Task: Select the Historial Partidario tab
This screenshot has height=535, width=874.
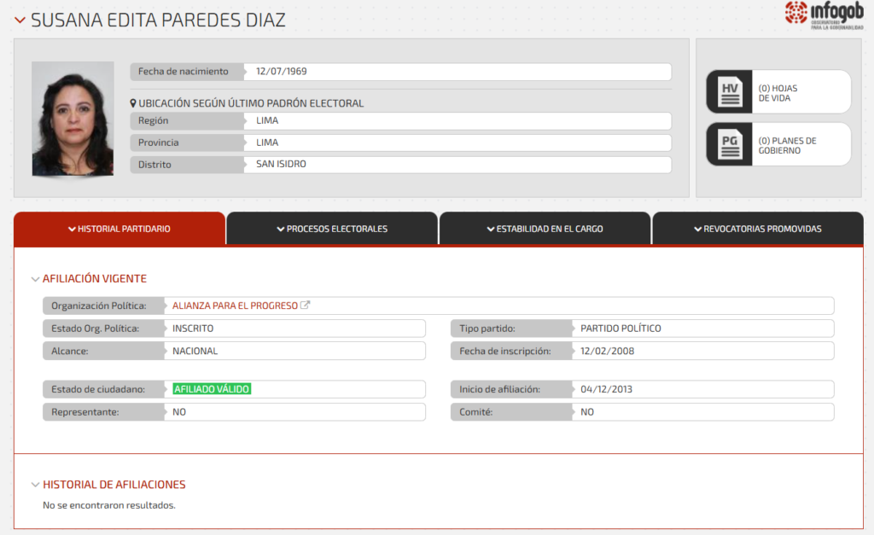Action: [x=119, y=229]
